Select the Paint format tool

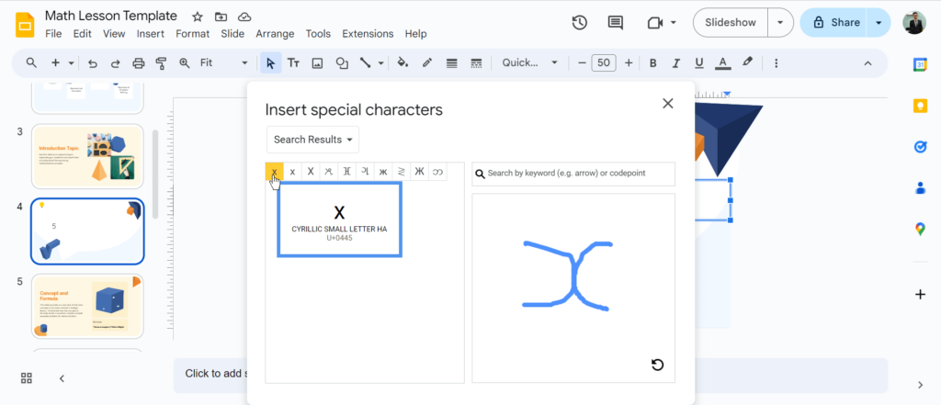click(161, 63)
